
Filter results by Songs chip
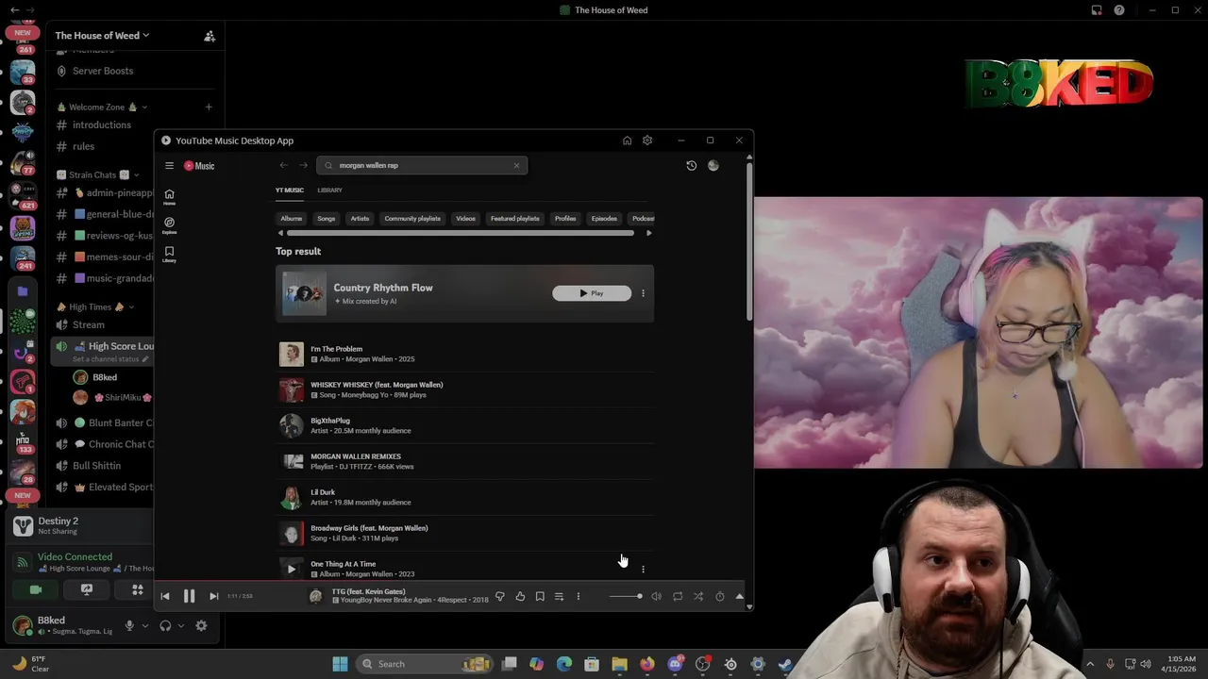pos(326,219)
